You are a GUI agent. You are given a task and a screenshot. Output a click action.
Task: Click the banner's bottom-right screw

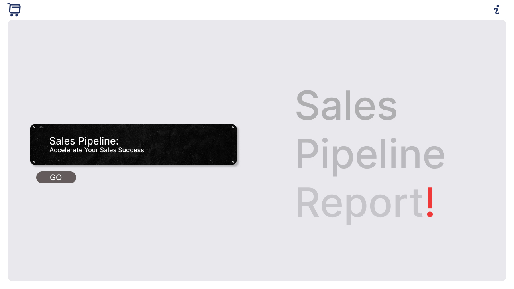[x=233, y=161]
